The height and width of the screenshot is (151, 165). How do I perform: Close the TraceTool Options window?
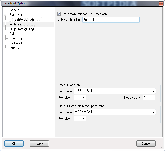coord(161,4)
